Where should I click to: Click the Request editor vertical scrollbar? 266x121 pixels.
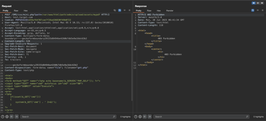[x=132, y=57]
